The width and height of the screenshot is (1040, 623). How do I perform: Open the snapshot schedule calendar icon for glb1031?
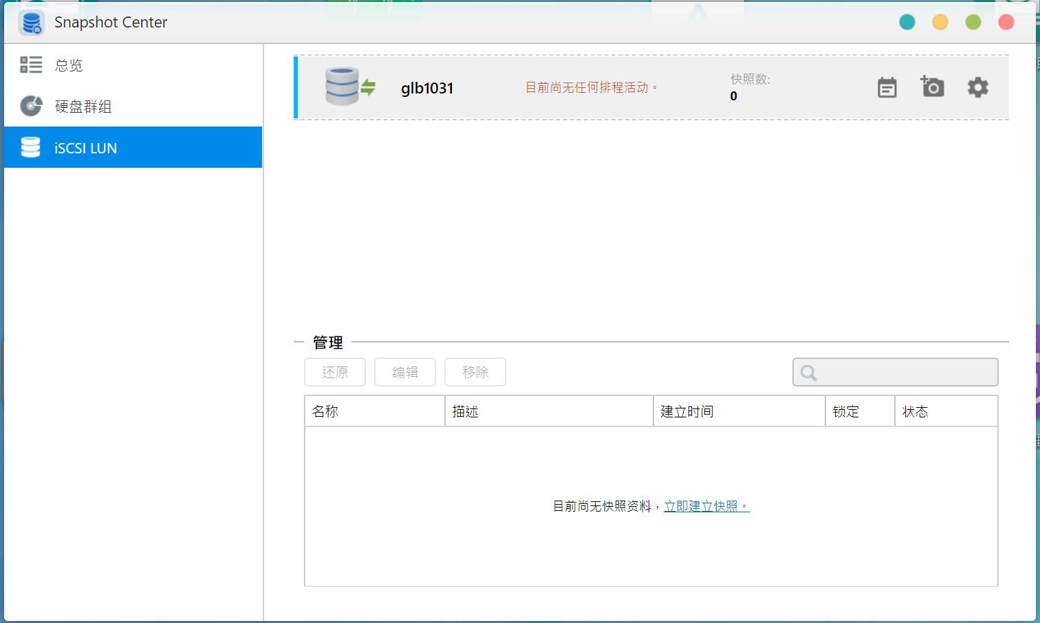pos(887,87)
